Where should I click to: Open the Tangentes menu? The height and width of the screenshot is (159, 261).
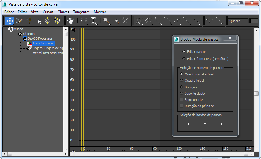[81, 12]
